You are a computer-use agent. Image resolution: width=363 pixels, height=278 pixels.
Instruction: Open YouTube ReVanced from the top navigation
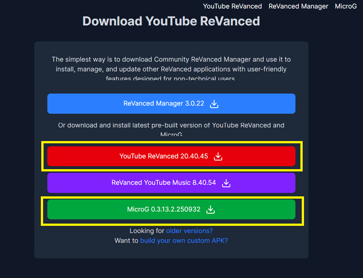point(232,6)
